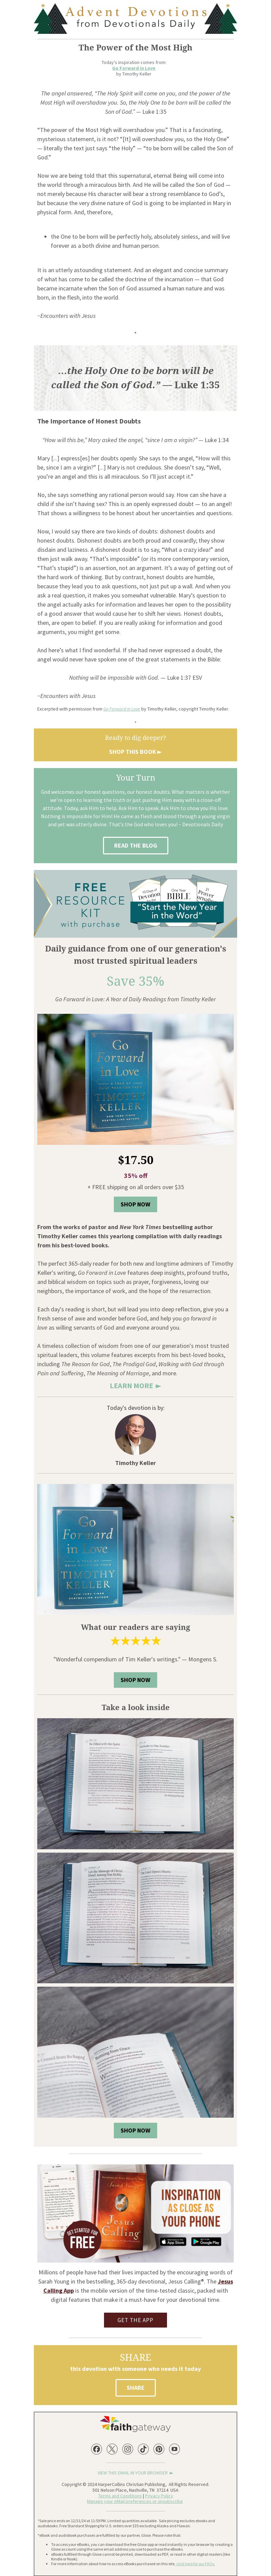Click the FaithGateway logo

(135, 2426)
